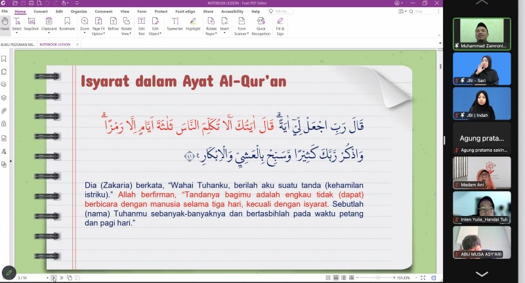Click the Tell me search field
Screen dimensions: 525x283
click(282, 11)
